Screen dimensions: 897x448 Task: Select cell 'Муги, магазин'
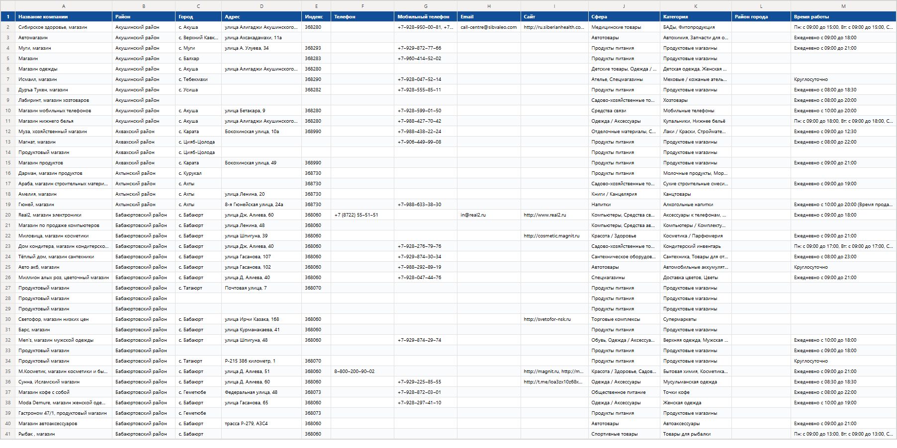(x=64, y=48)
